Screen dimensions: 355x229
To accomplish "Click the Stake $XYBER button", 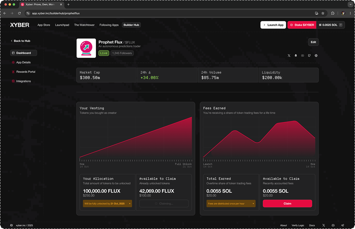I will 302,25.
